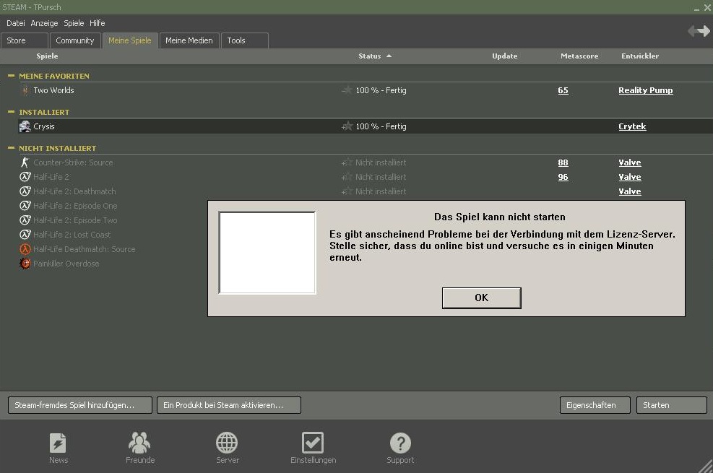Open Valve link for Half-Life 2: Deathmatch

(630, 191)
